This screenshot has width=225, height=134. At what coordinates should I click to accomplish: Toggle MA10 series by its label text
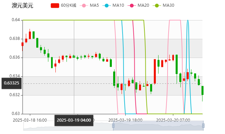point(118,6)
